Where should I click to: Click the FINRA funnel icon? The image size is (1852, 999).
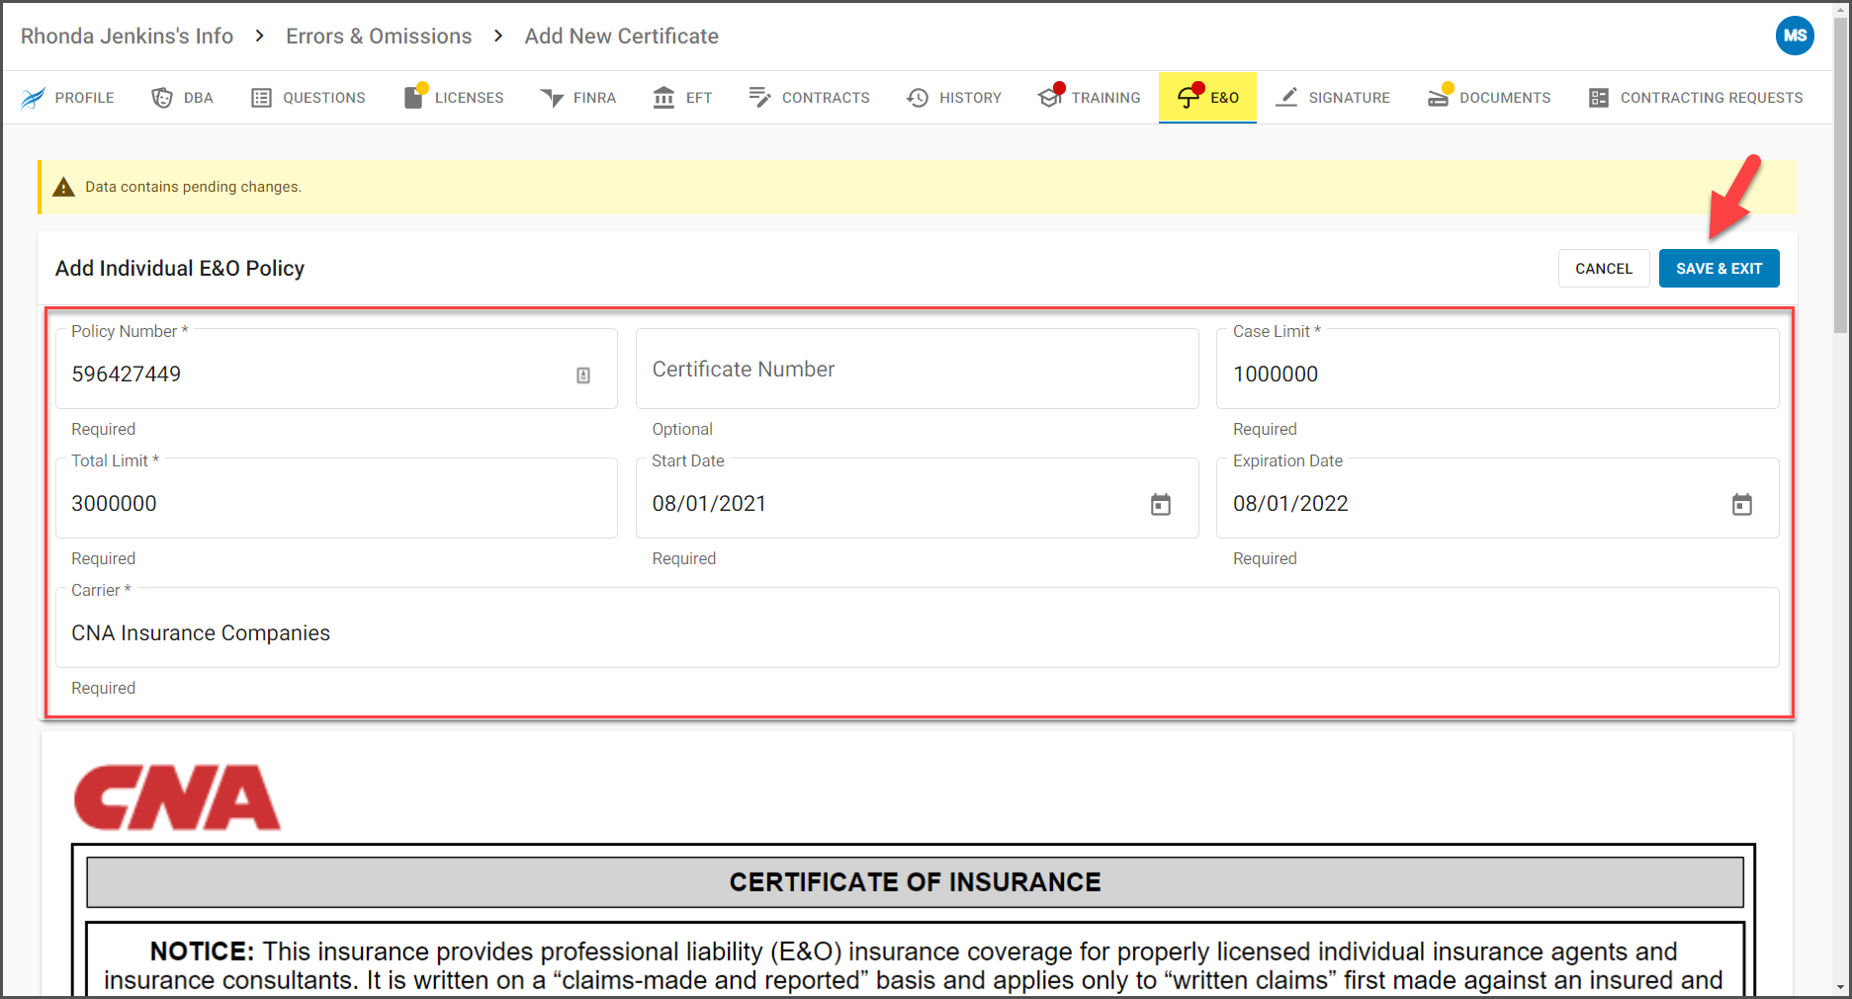pos(552,98)
